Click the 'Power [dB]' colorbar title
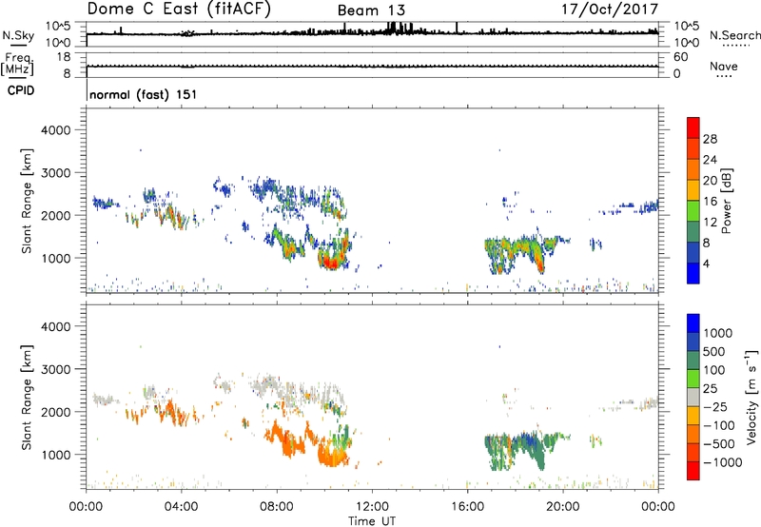The height and width of the screenshot is (527, 761). coord(726,201)
